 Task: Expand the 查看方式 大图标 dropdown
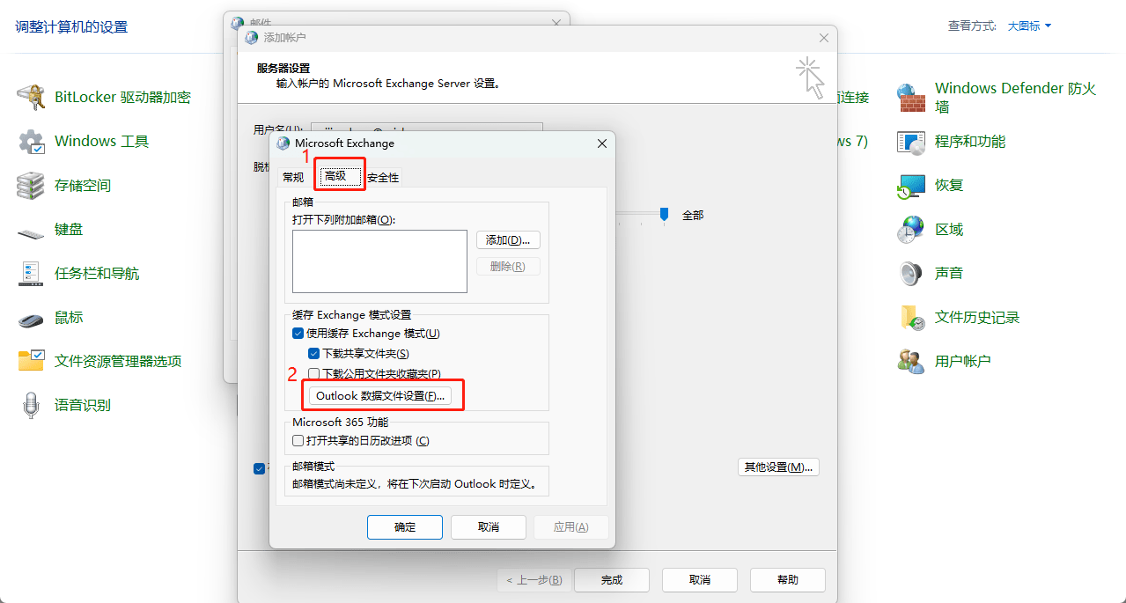pyautogui.click(x=1029, y=26)
